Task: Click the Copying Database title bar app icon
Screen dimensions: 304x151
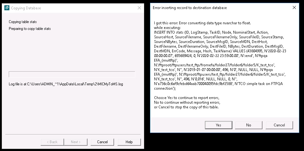Action: point(7,8)
